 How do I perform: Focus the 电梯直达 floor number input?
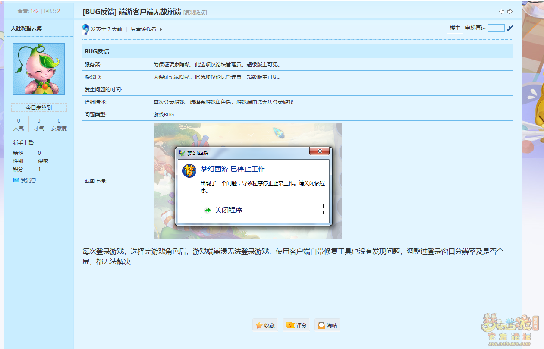(496, 28)
